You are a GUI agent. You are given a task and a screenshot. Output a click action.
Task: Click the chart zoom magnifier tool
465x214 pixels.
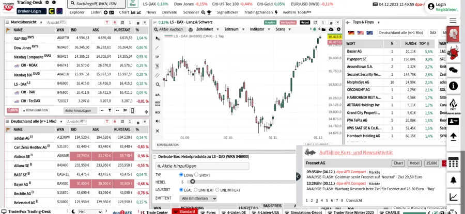[158, 85]
